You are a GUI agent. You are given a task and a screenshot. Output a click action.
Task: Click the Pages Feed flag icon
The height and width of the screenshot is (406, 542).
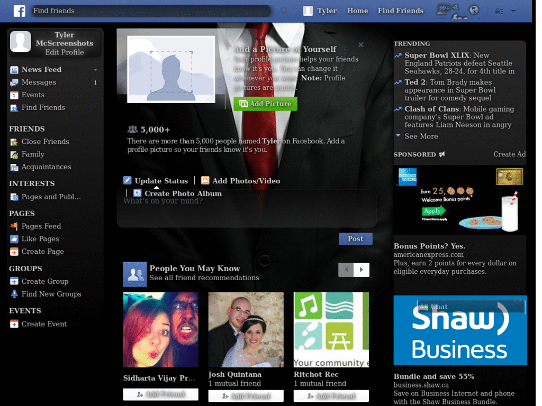(x=14, y=226)
